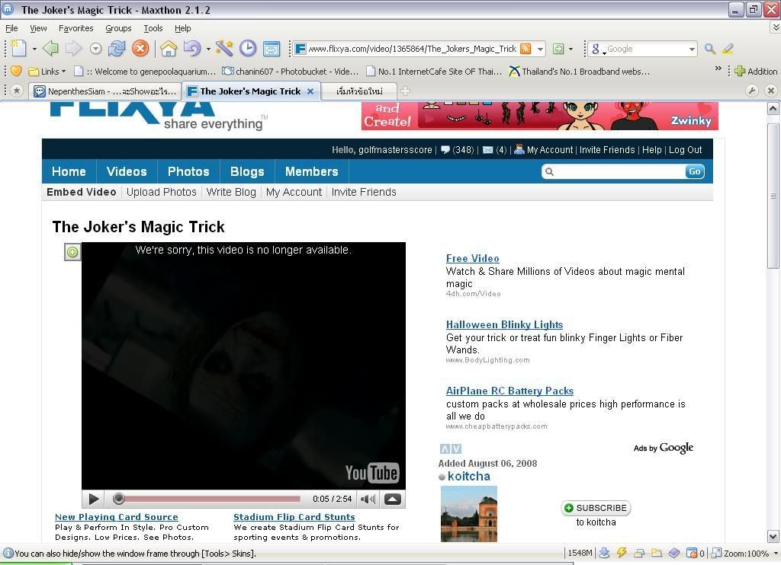This screenshot has height=565, width=781.
Task: Click the Full screen toolbar icon
Action: click(272, 48)
